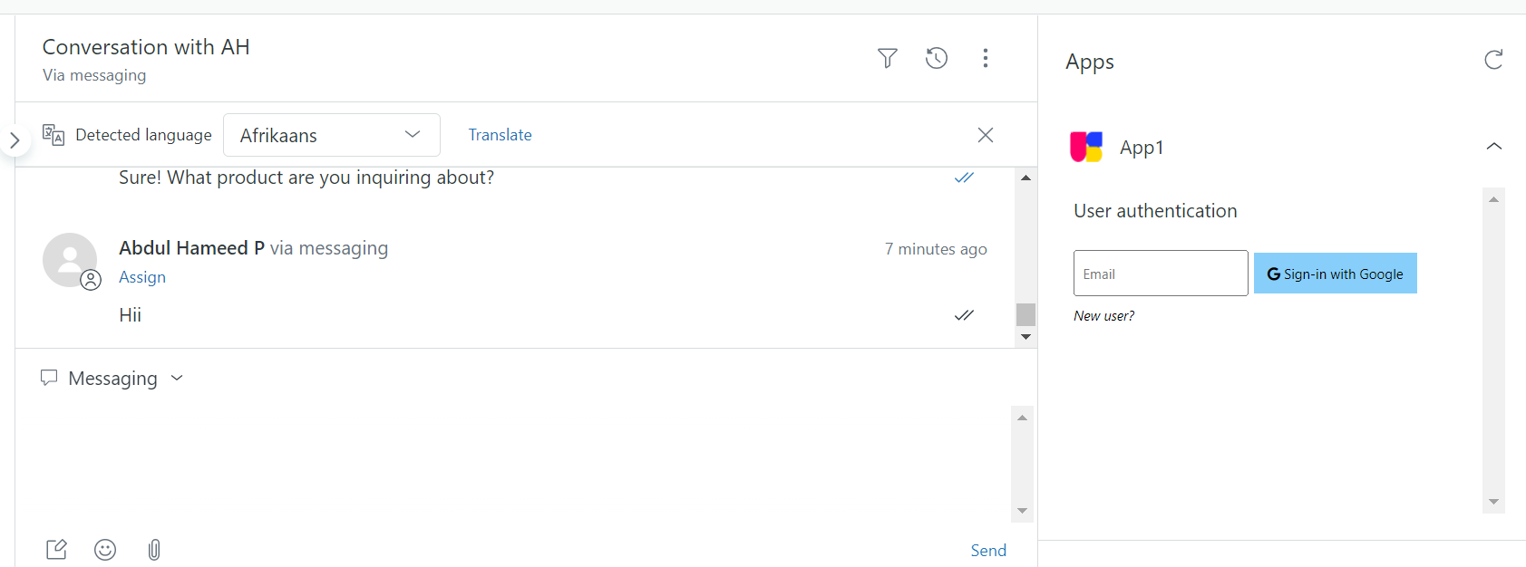Image resolution: width=1526 pixels, height=567 pixels.
Task: Attach a file with paperclip icon
Action: pos(154,550)
